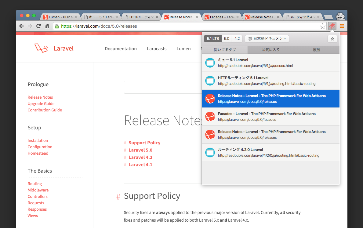
Task: Open the Chrome hamburger menu
Action: coord(342,26)
